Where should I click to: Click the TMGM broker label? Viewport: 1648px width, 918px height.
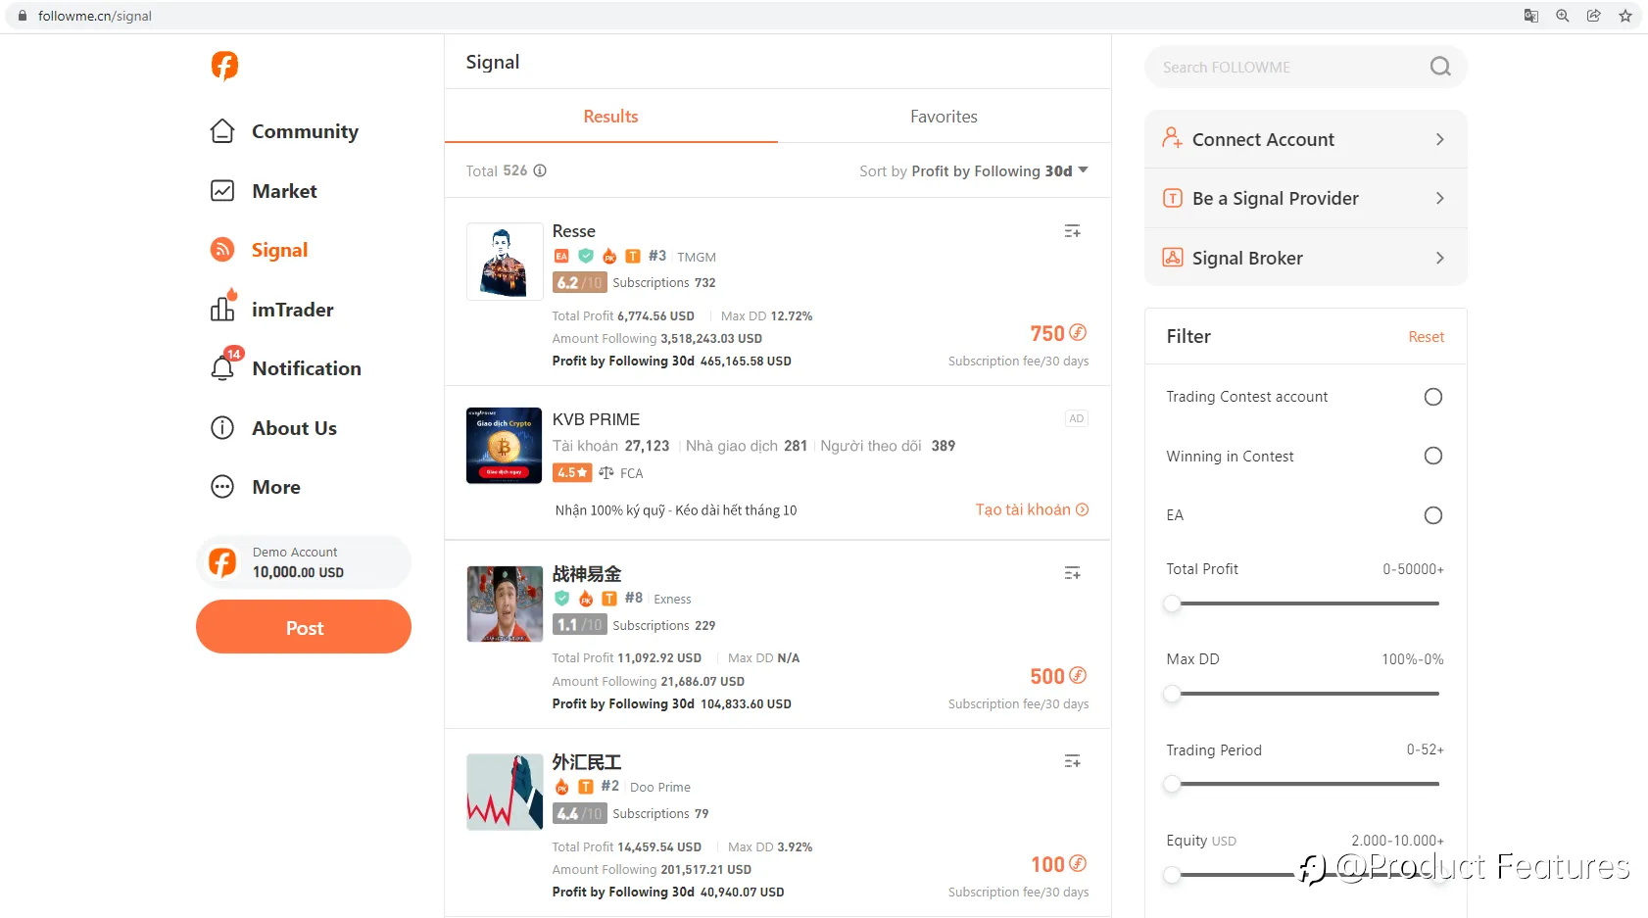[697, 257]
